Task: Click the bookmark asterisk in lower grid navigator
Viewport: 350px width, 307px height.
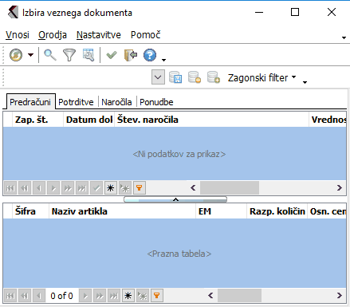Action: coord(128,296)
